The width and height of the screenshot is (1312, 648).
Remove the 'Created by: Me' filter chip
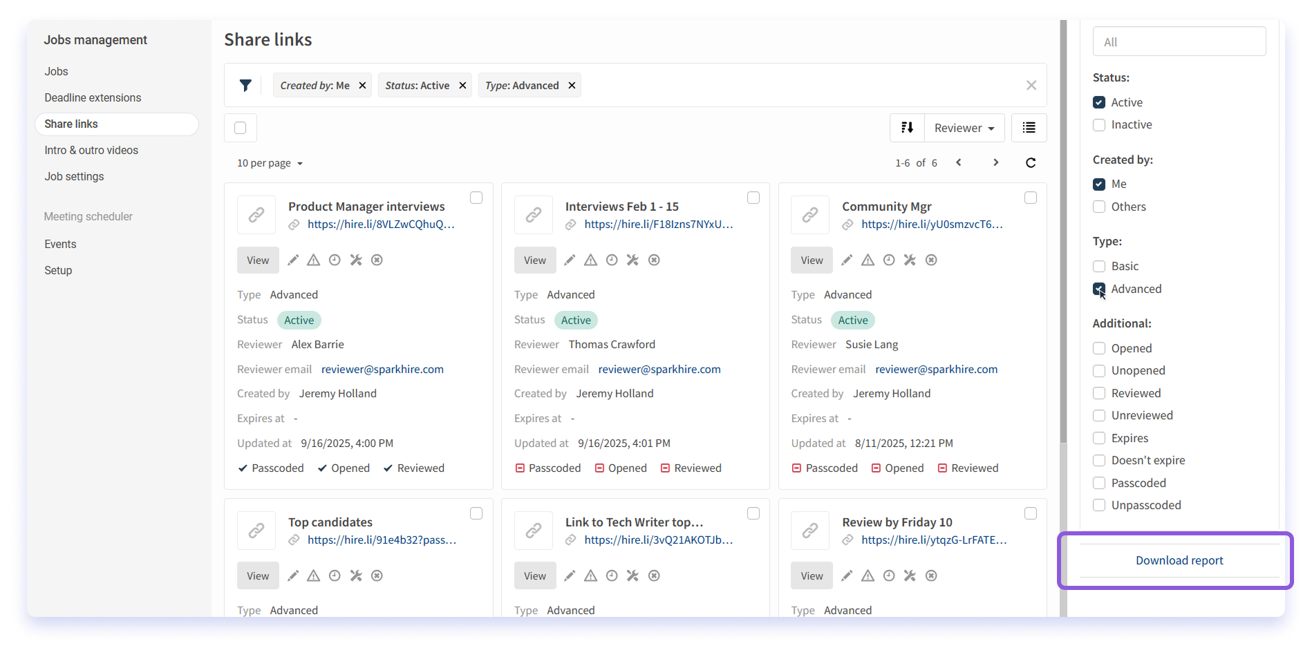[x=362, y=86]
